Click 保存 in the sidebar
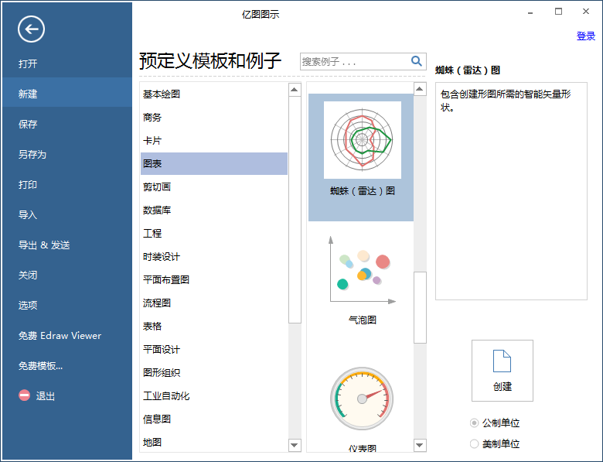This screenshot has width=603, height=462. [x=28, y=124]
